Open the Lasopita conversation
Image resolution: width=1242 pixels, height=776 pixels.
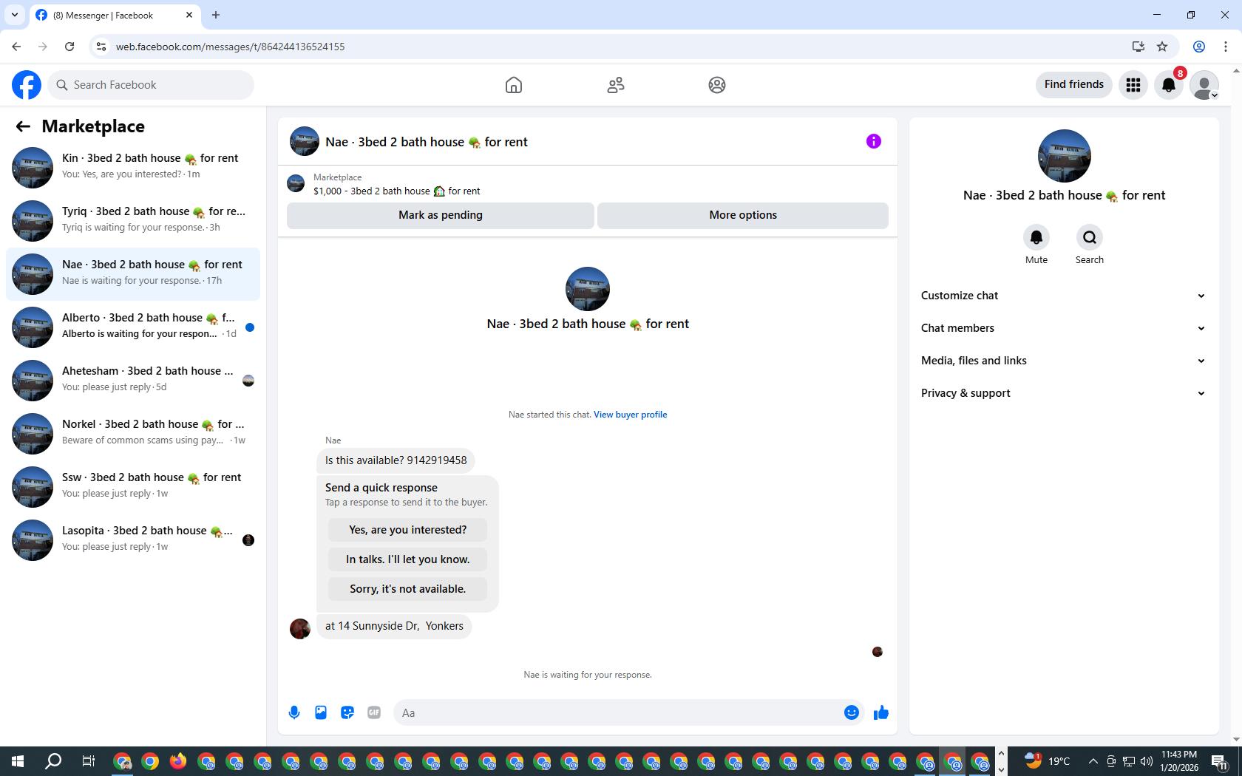coord(133,540)
